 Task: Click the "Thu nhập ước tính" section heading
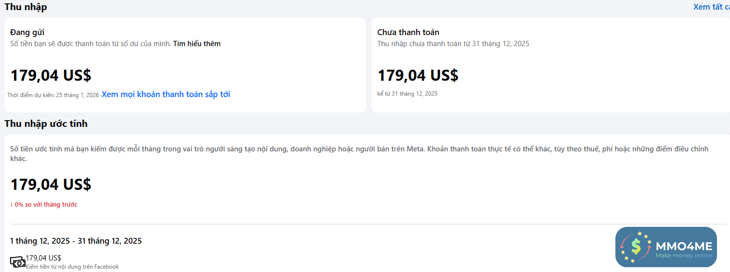[46, 124]
